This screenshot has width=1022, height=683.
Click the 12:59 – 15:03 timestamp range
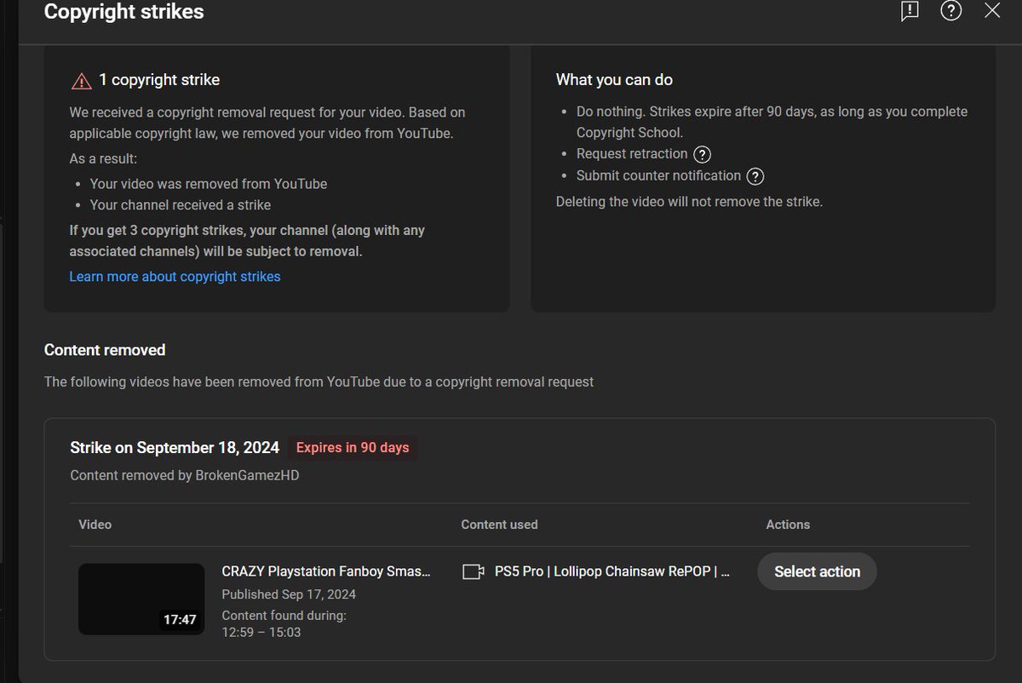point(261,633)
